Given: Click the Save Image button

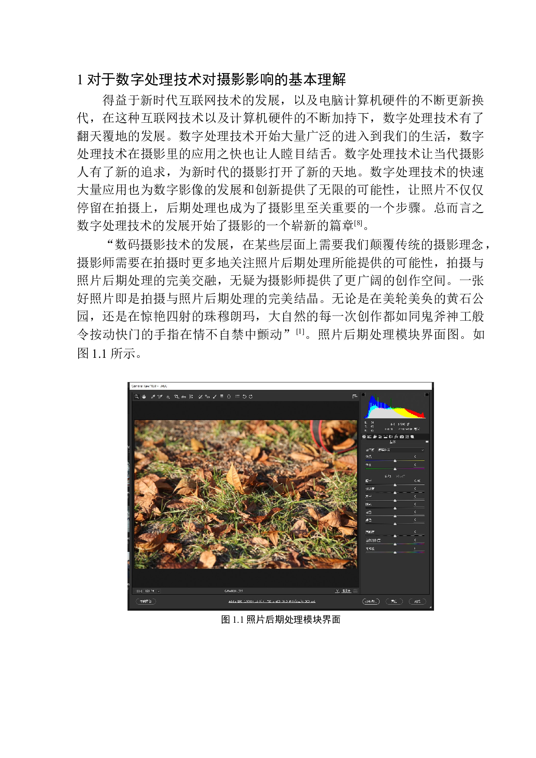Looking at the screenshot, I should pyautogui.click(x=146, y=601).
